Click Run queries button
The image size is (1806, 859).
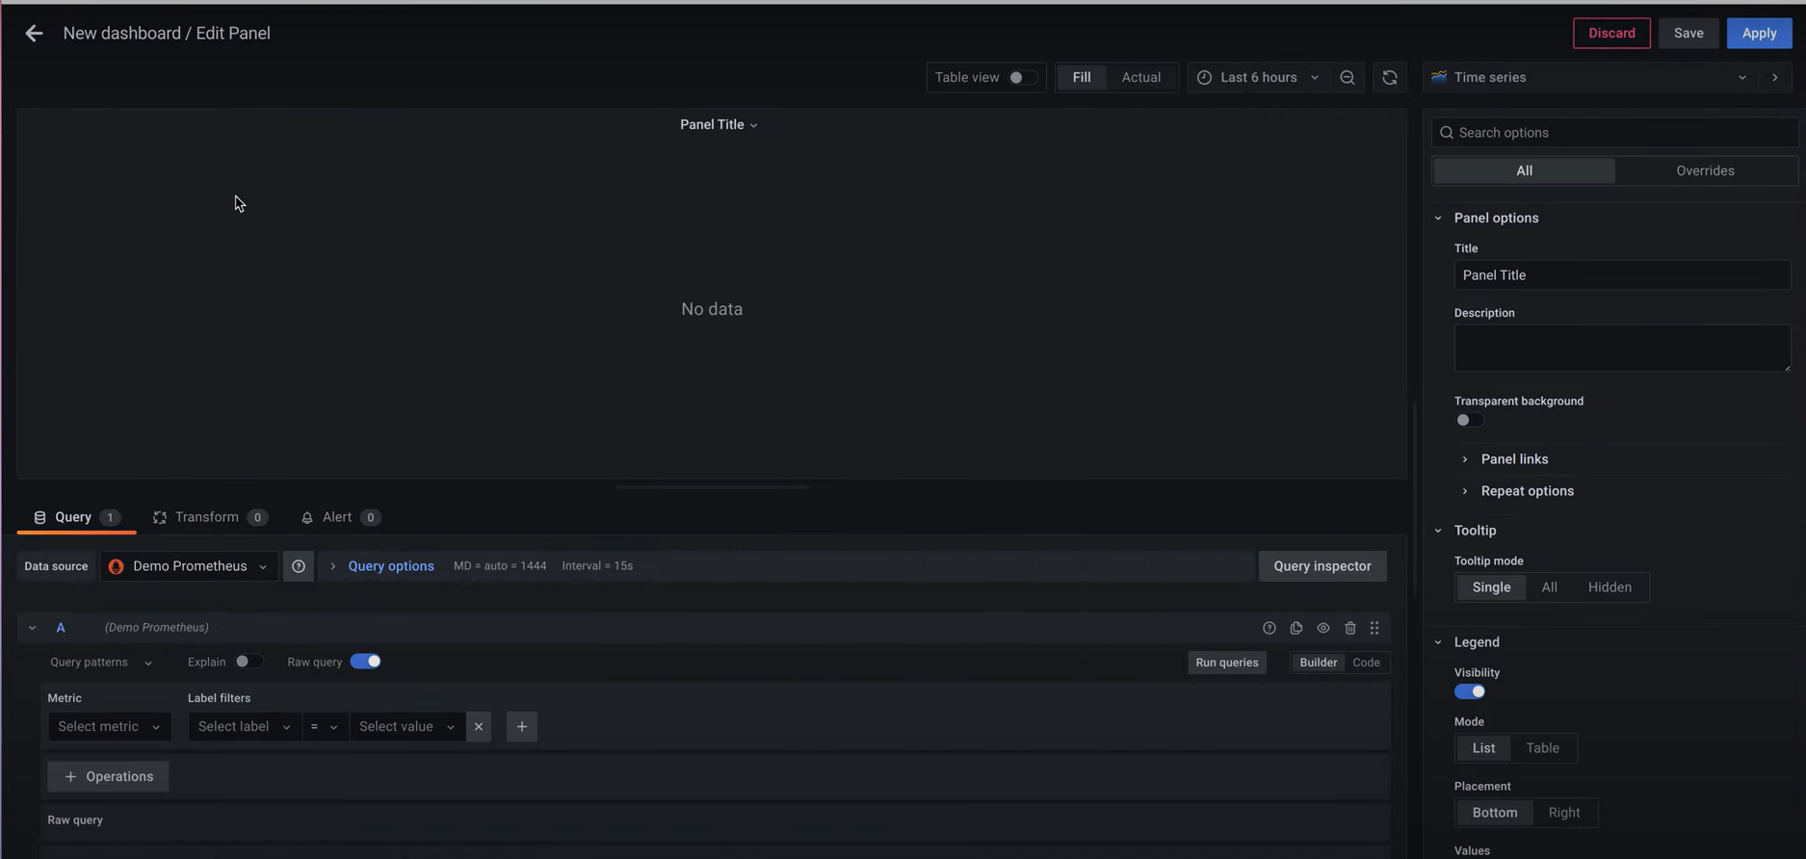(x=1226, y=663)
